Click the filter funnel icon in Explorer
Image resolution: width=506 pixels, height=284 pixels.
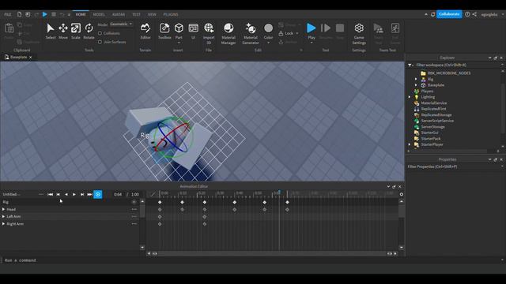point(410,65)
